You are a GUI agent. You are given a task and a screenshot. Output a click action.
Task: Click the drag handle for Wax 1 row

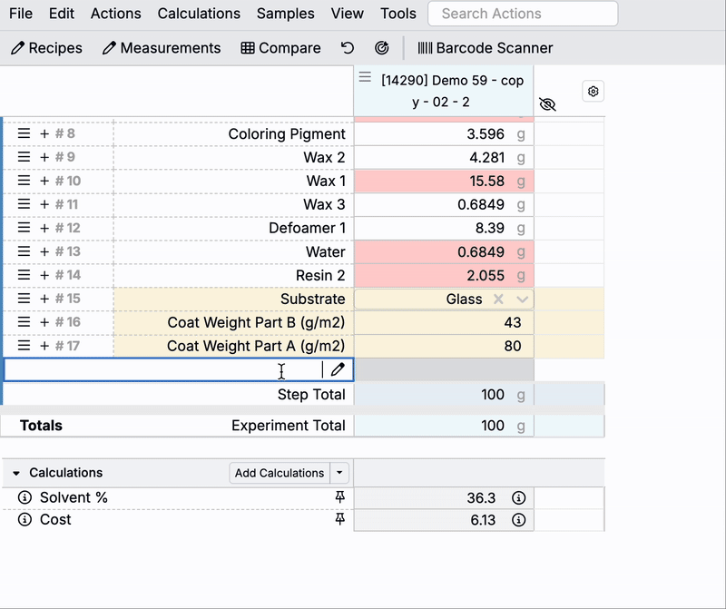point(25,182)
